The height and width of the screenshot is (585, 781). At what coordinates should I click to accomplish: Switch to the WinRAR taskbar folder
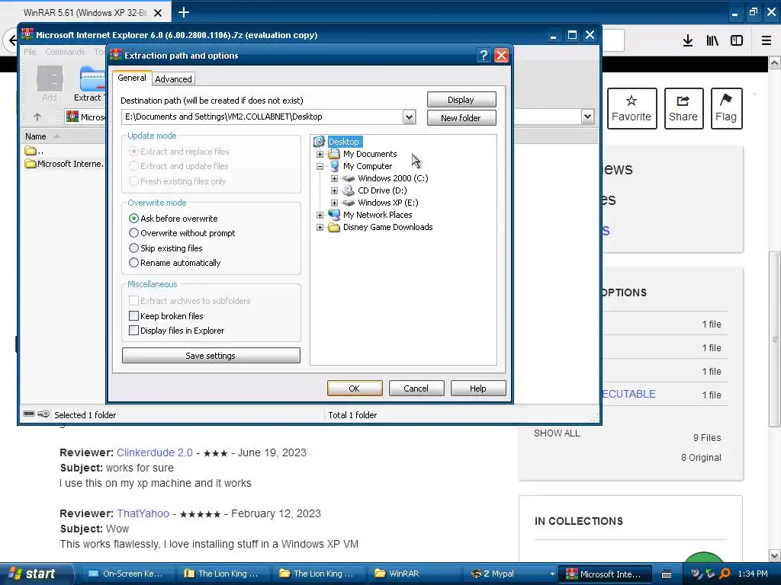(413, 574)
